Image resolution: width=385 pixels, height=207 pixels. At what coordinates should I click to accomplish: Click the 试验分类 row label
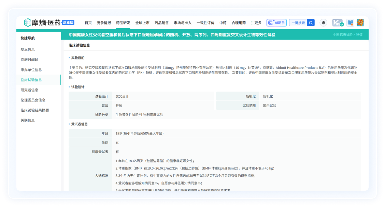click(102, 115)
